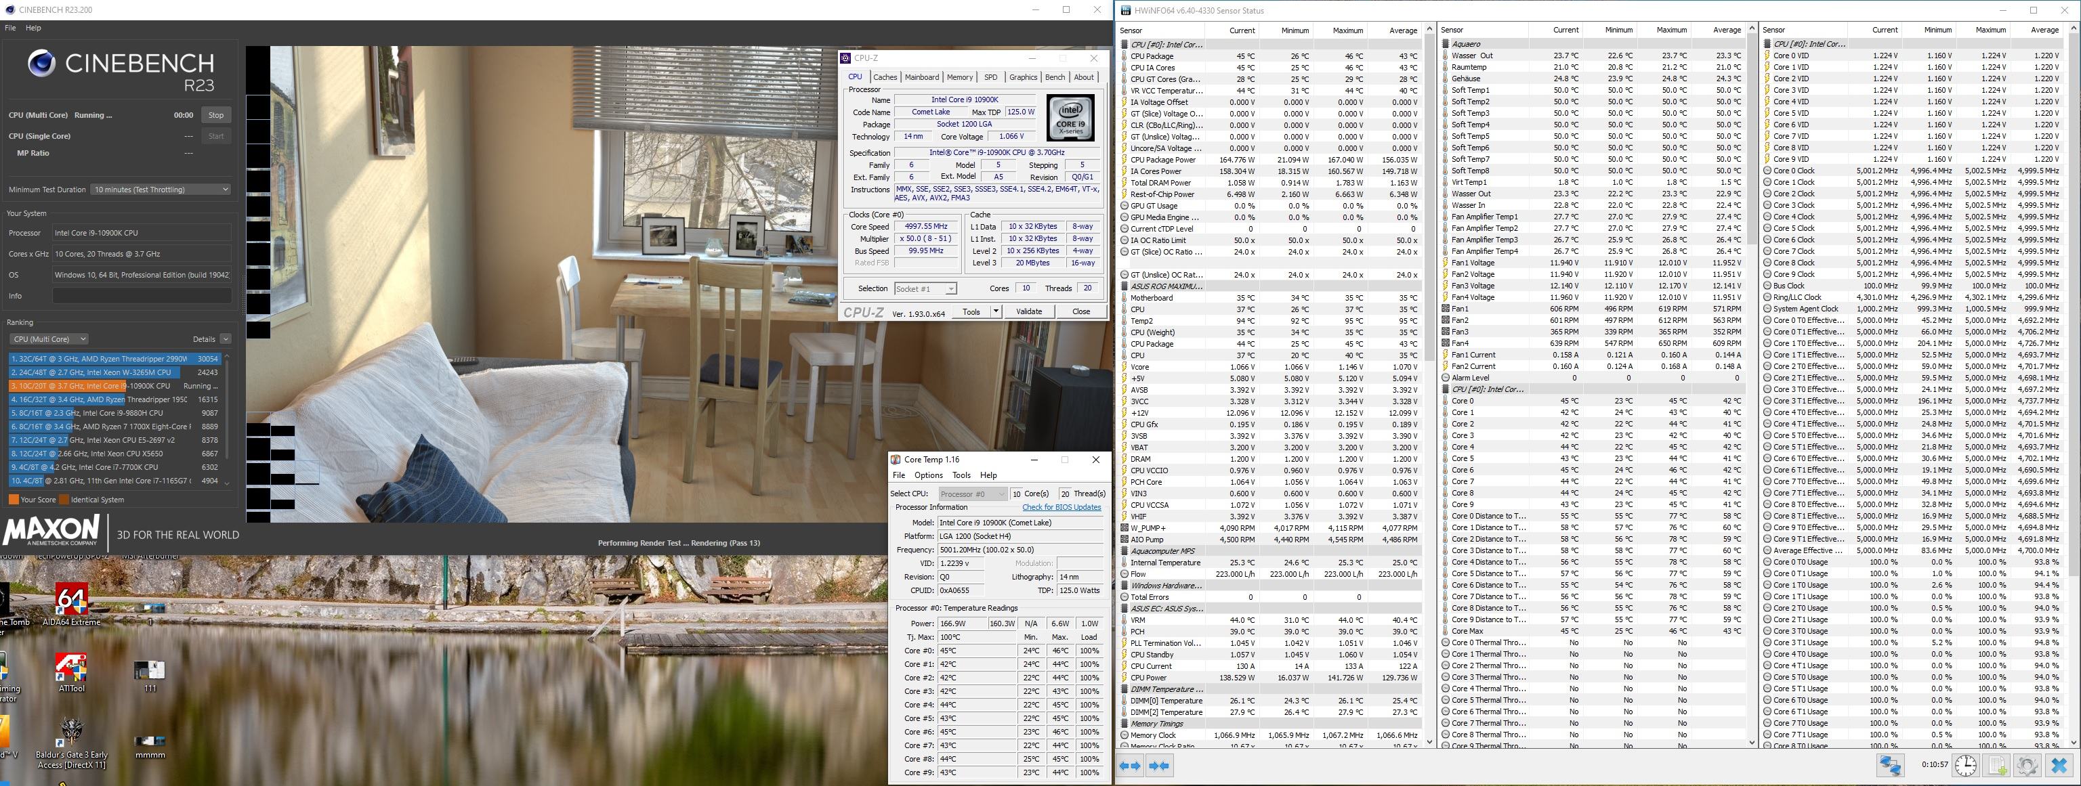Click icon beside HWiNFO CPU Package Power row
The image size is (2081, 786).
1124,160
